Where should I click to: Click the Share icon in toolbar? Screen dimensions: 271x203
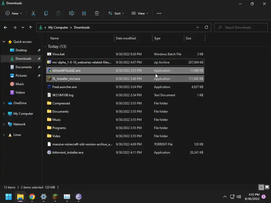click(x=84, y=13)
